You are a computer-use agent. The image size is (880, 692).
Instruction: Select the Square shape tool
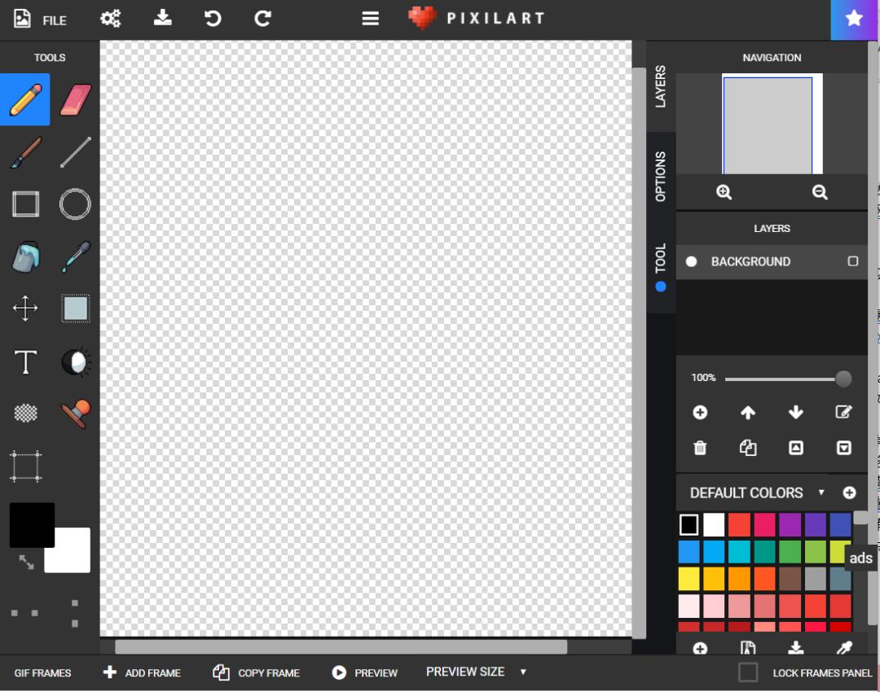coord(25,204)
